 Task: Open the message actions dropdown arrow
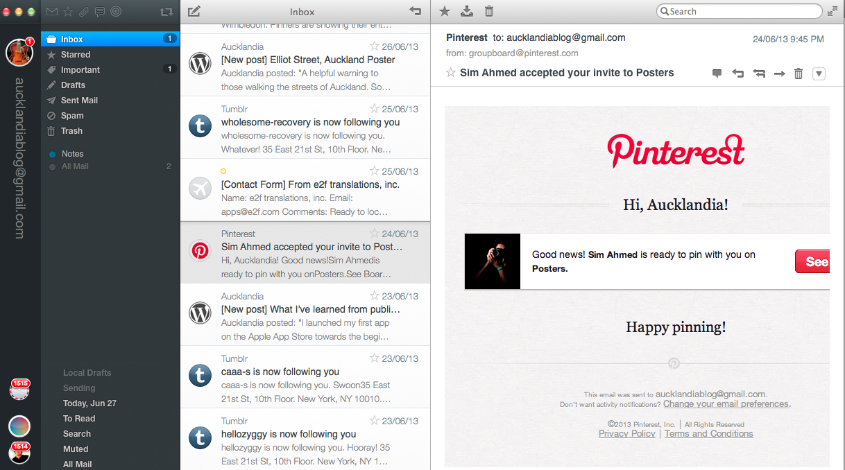coord(819,73)
